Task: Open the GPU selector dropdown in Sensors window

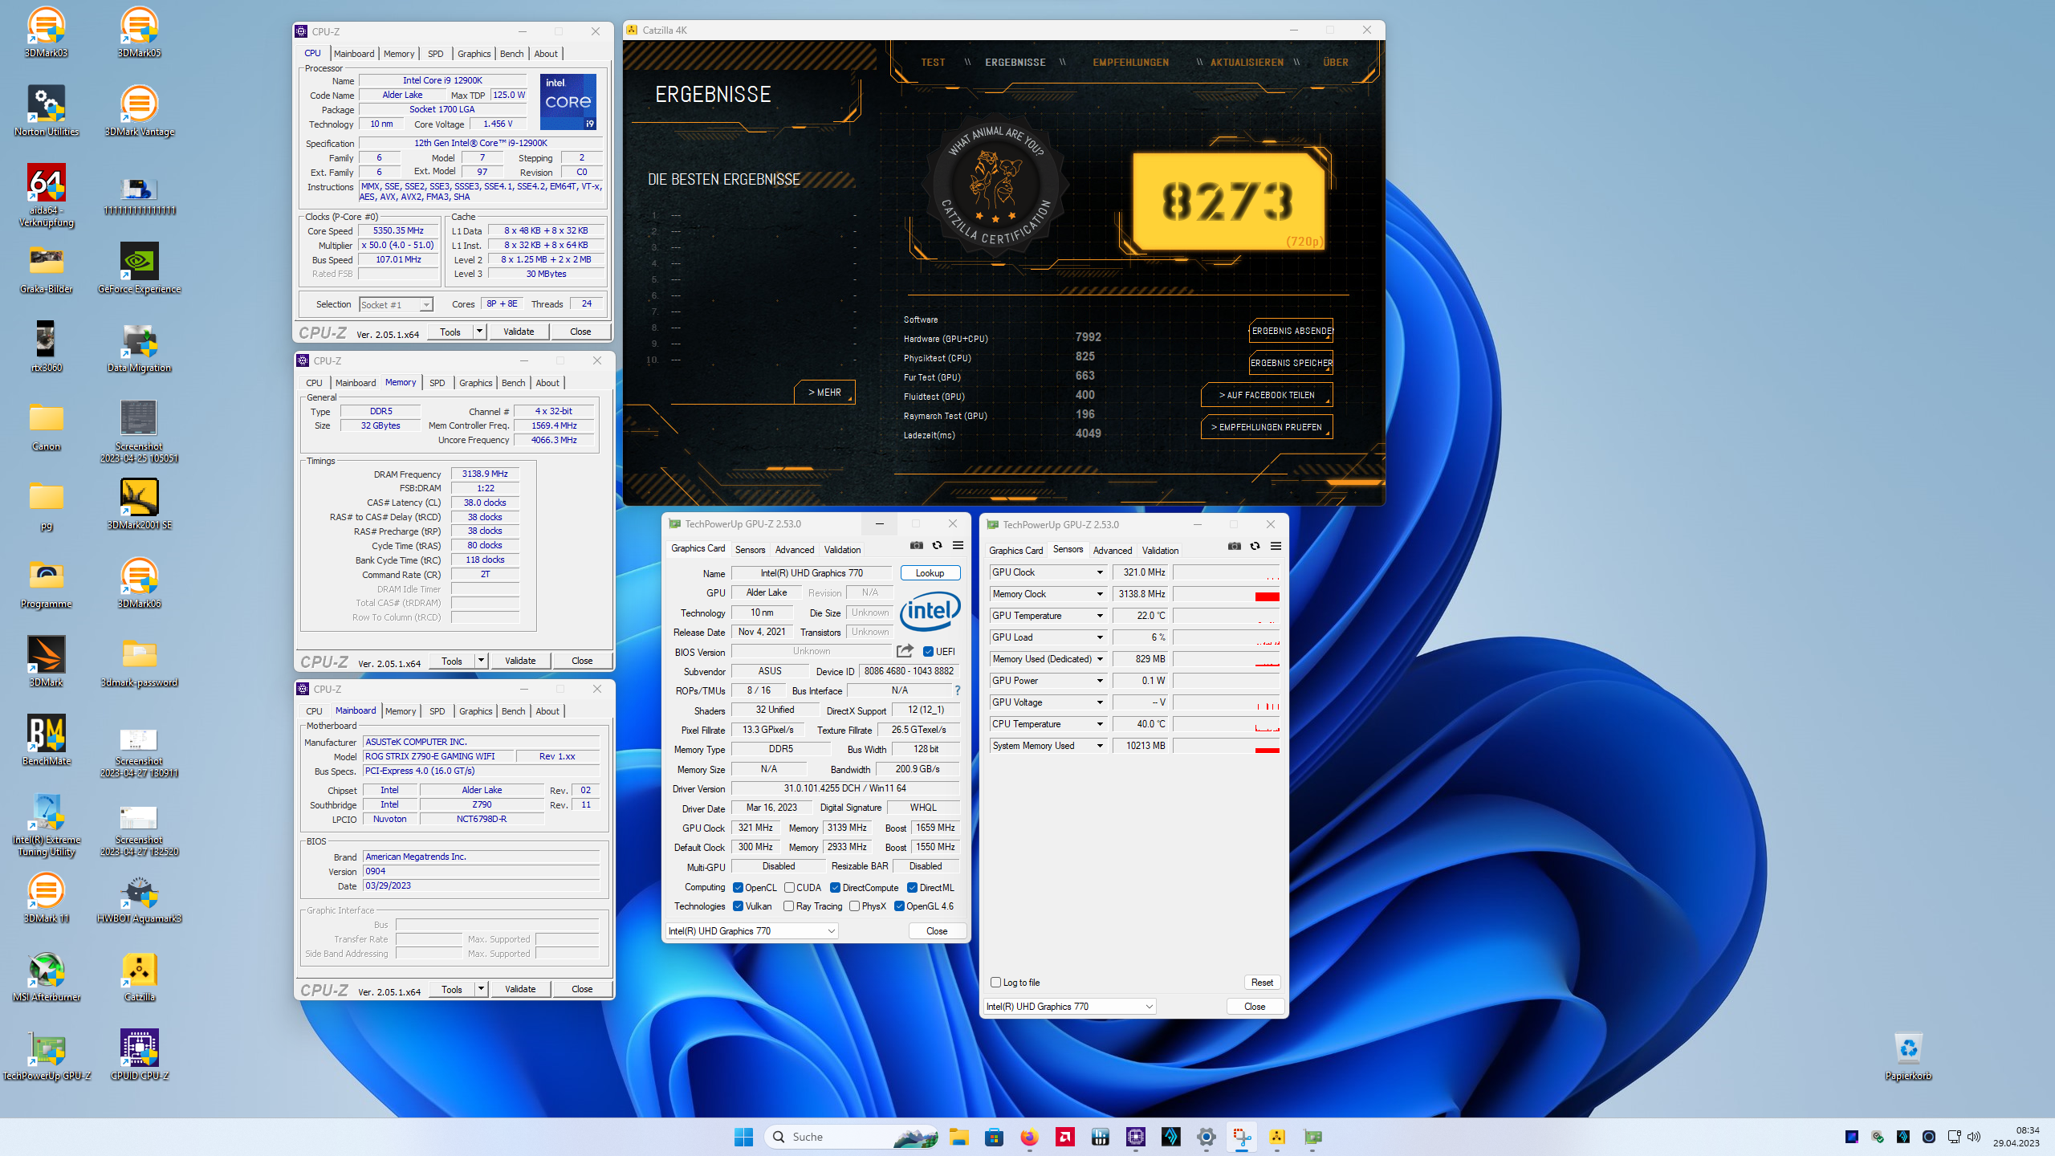Action: [1069, 1007]
